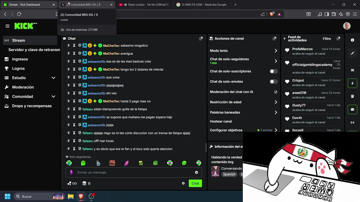The width and height of the screenshot is (360, 202).
Task: Click the broadcast signal icon in right sidebar
Action: (x=352, y=123)
